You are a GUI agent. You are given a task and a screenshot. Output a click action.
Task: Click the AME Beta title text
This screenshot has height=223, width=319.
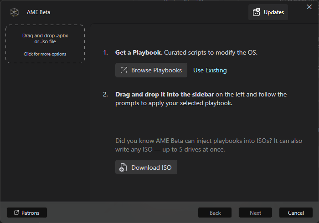tap(39, 12)
